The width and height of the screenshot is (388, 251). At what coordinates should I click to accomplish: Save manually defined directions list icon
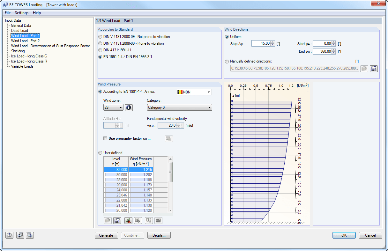[x=374, y=68]
